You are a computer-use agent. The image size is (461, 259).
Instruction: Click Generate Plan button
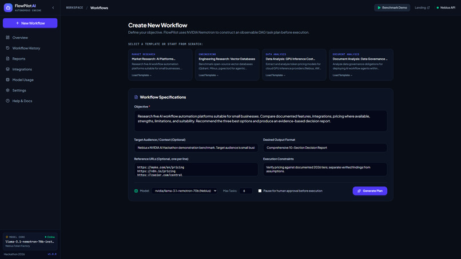(x=370, y=191)
